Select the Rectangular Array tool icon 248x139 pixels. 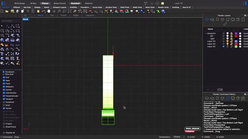coord(12,58)
